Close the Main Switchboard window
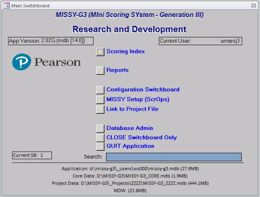This screenshot has width=260, height=197. point(254,6)
